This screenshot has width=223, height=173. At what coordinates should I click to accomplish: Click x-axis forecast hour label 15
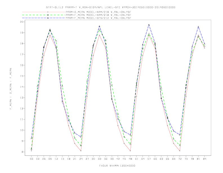62,159
